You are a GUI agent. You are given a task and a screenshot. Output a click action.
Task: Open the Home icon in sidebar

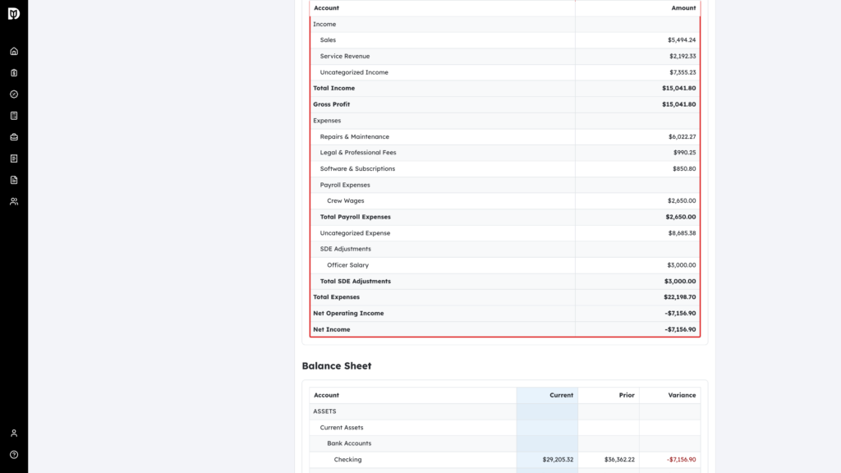(x=14, y=52)
